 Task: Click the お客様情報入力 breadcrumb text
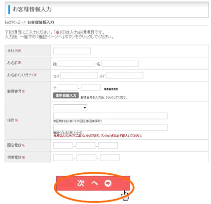point(40,22)
